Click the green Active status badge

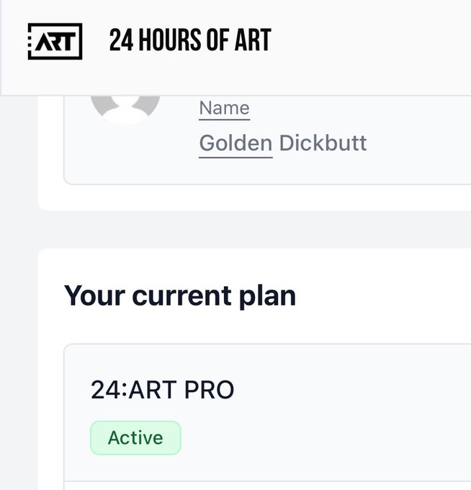tap(135, 437)
